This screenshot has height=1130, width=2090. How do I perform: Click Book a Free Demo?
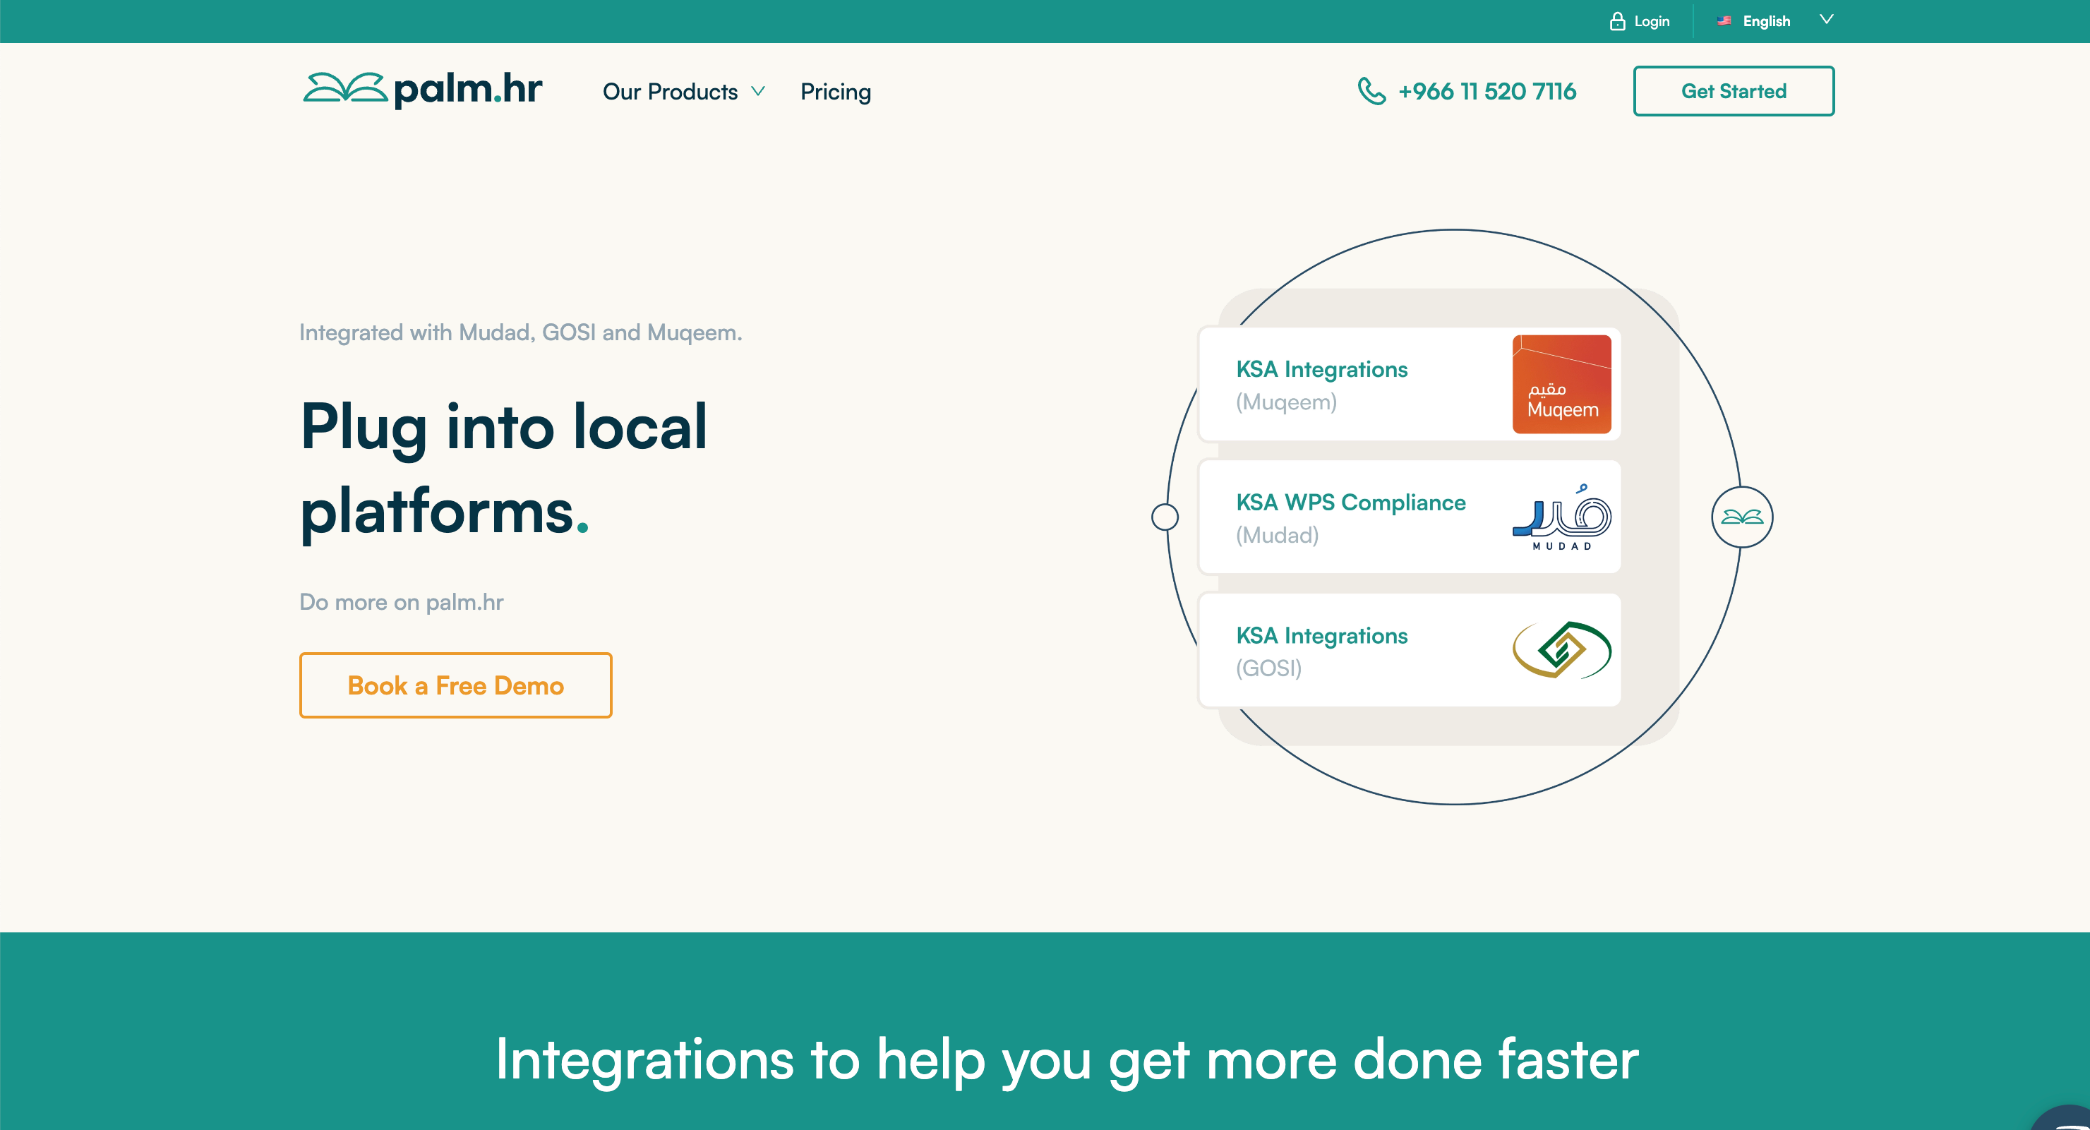point(455,685)
